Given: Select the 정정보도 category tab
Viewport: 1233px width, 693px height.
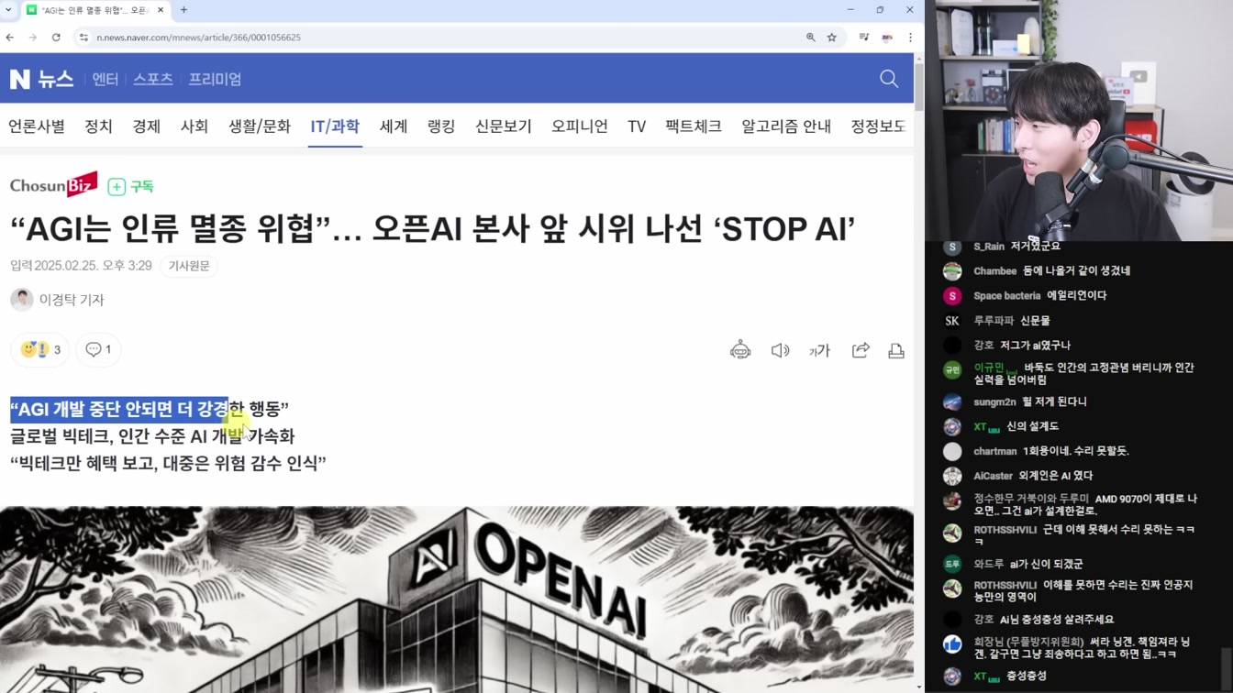Looking at the screenshot, I should [878, 126].
